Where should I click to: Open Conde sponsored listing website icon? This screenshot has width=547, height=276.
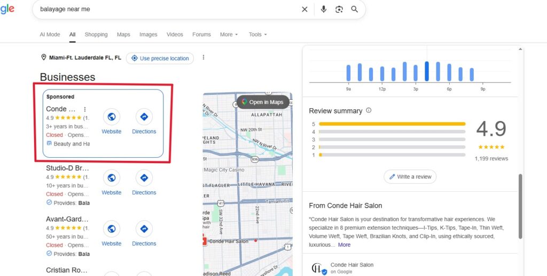click(x=112, y=117)
